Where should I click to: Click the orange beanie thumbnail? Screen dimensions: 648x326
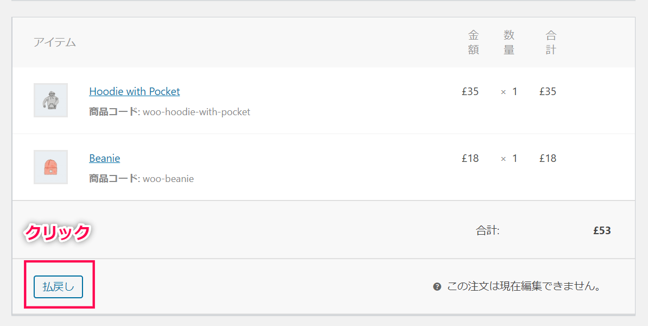[x=51, y=167]
